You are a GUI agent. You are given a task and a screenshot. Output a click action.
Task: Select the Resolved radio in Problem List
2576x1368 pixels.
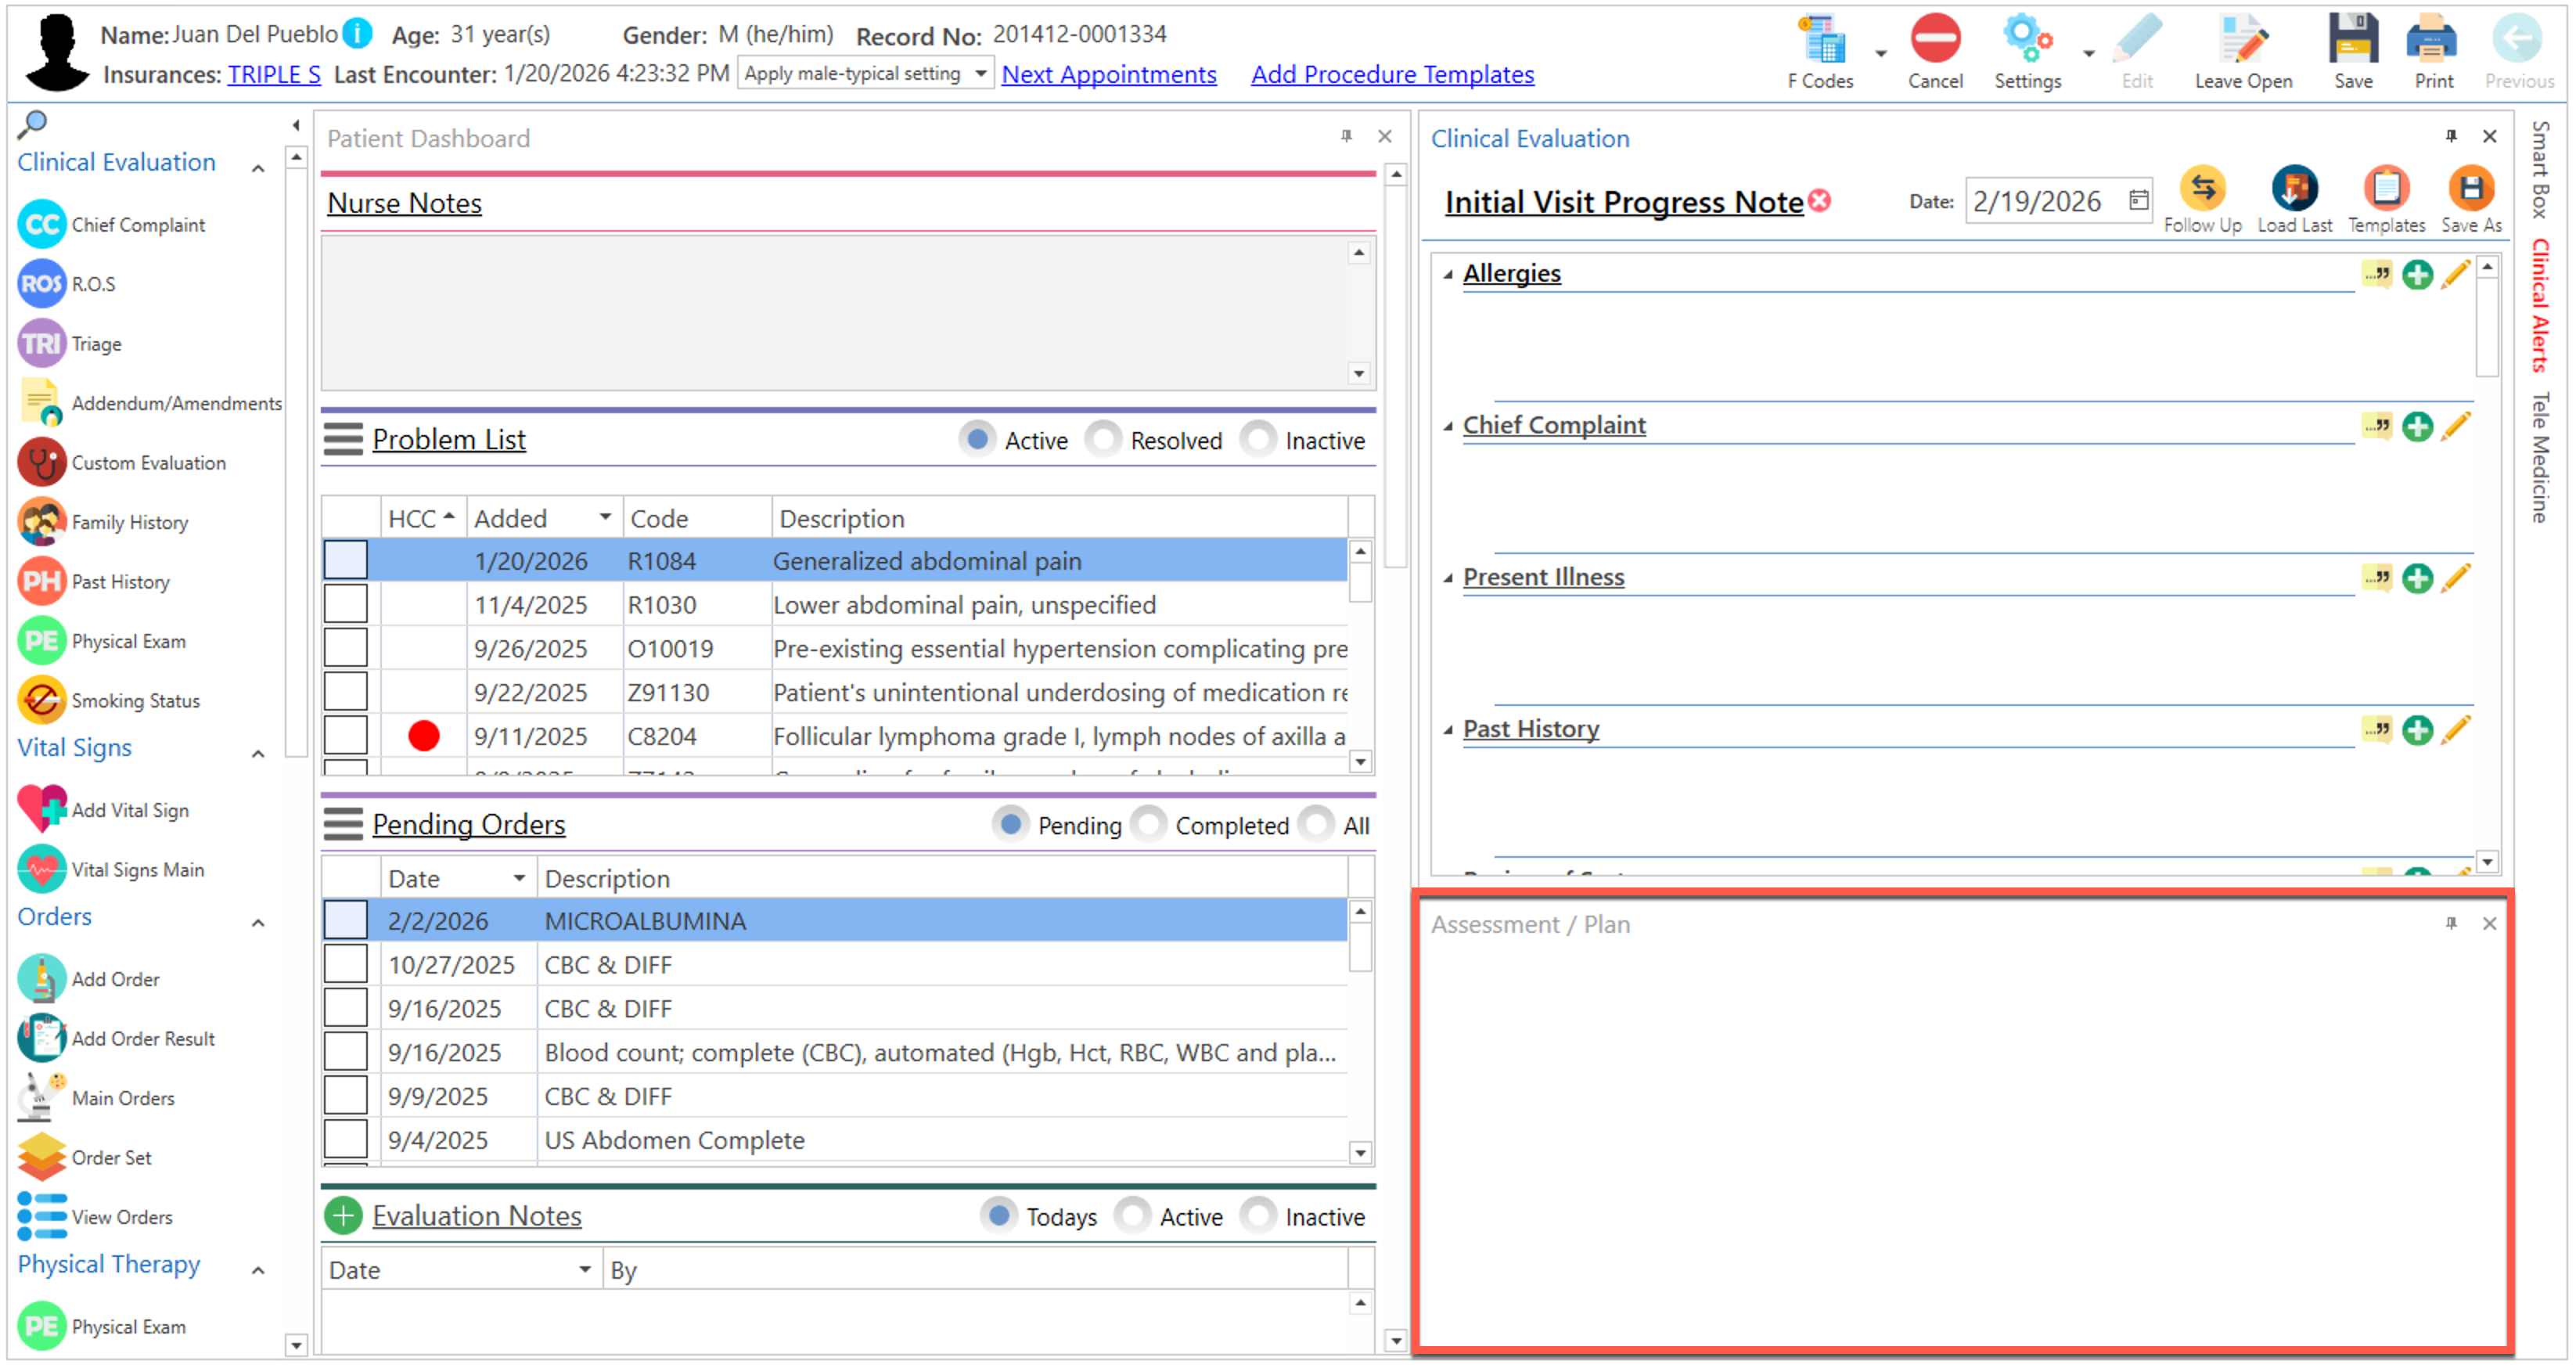(x=1104, y=440)
